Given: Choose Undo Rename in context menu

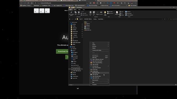Looking at the screenshot, I should [100, 56].
